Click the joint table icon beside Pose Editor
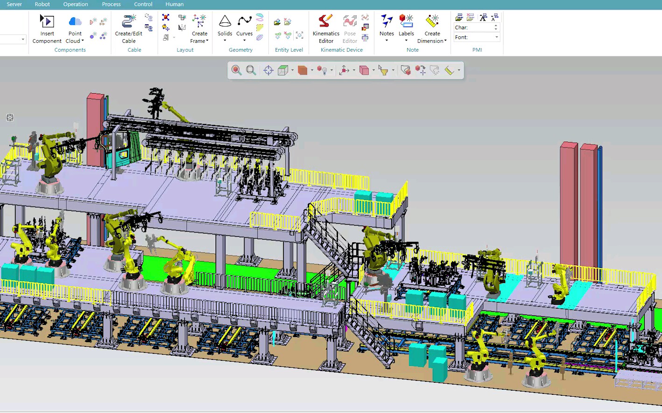662x413 pixels. [365, 28]
